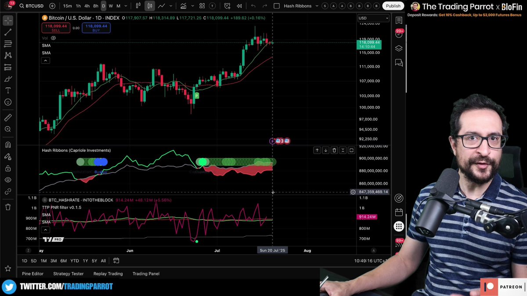This screenshot has width=527, height=296.
Task: Select the zoom in tool
Action: click(x=8, y=129)
